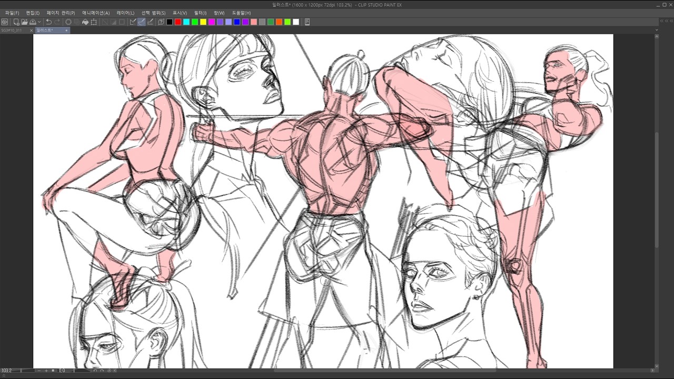
Task: Click the horizontal scrollbar thumb
Action: coord(385,371)
